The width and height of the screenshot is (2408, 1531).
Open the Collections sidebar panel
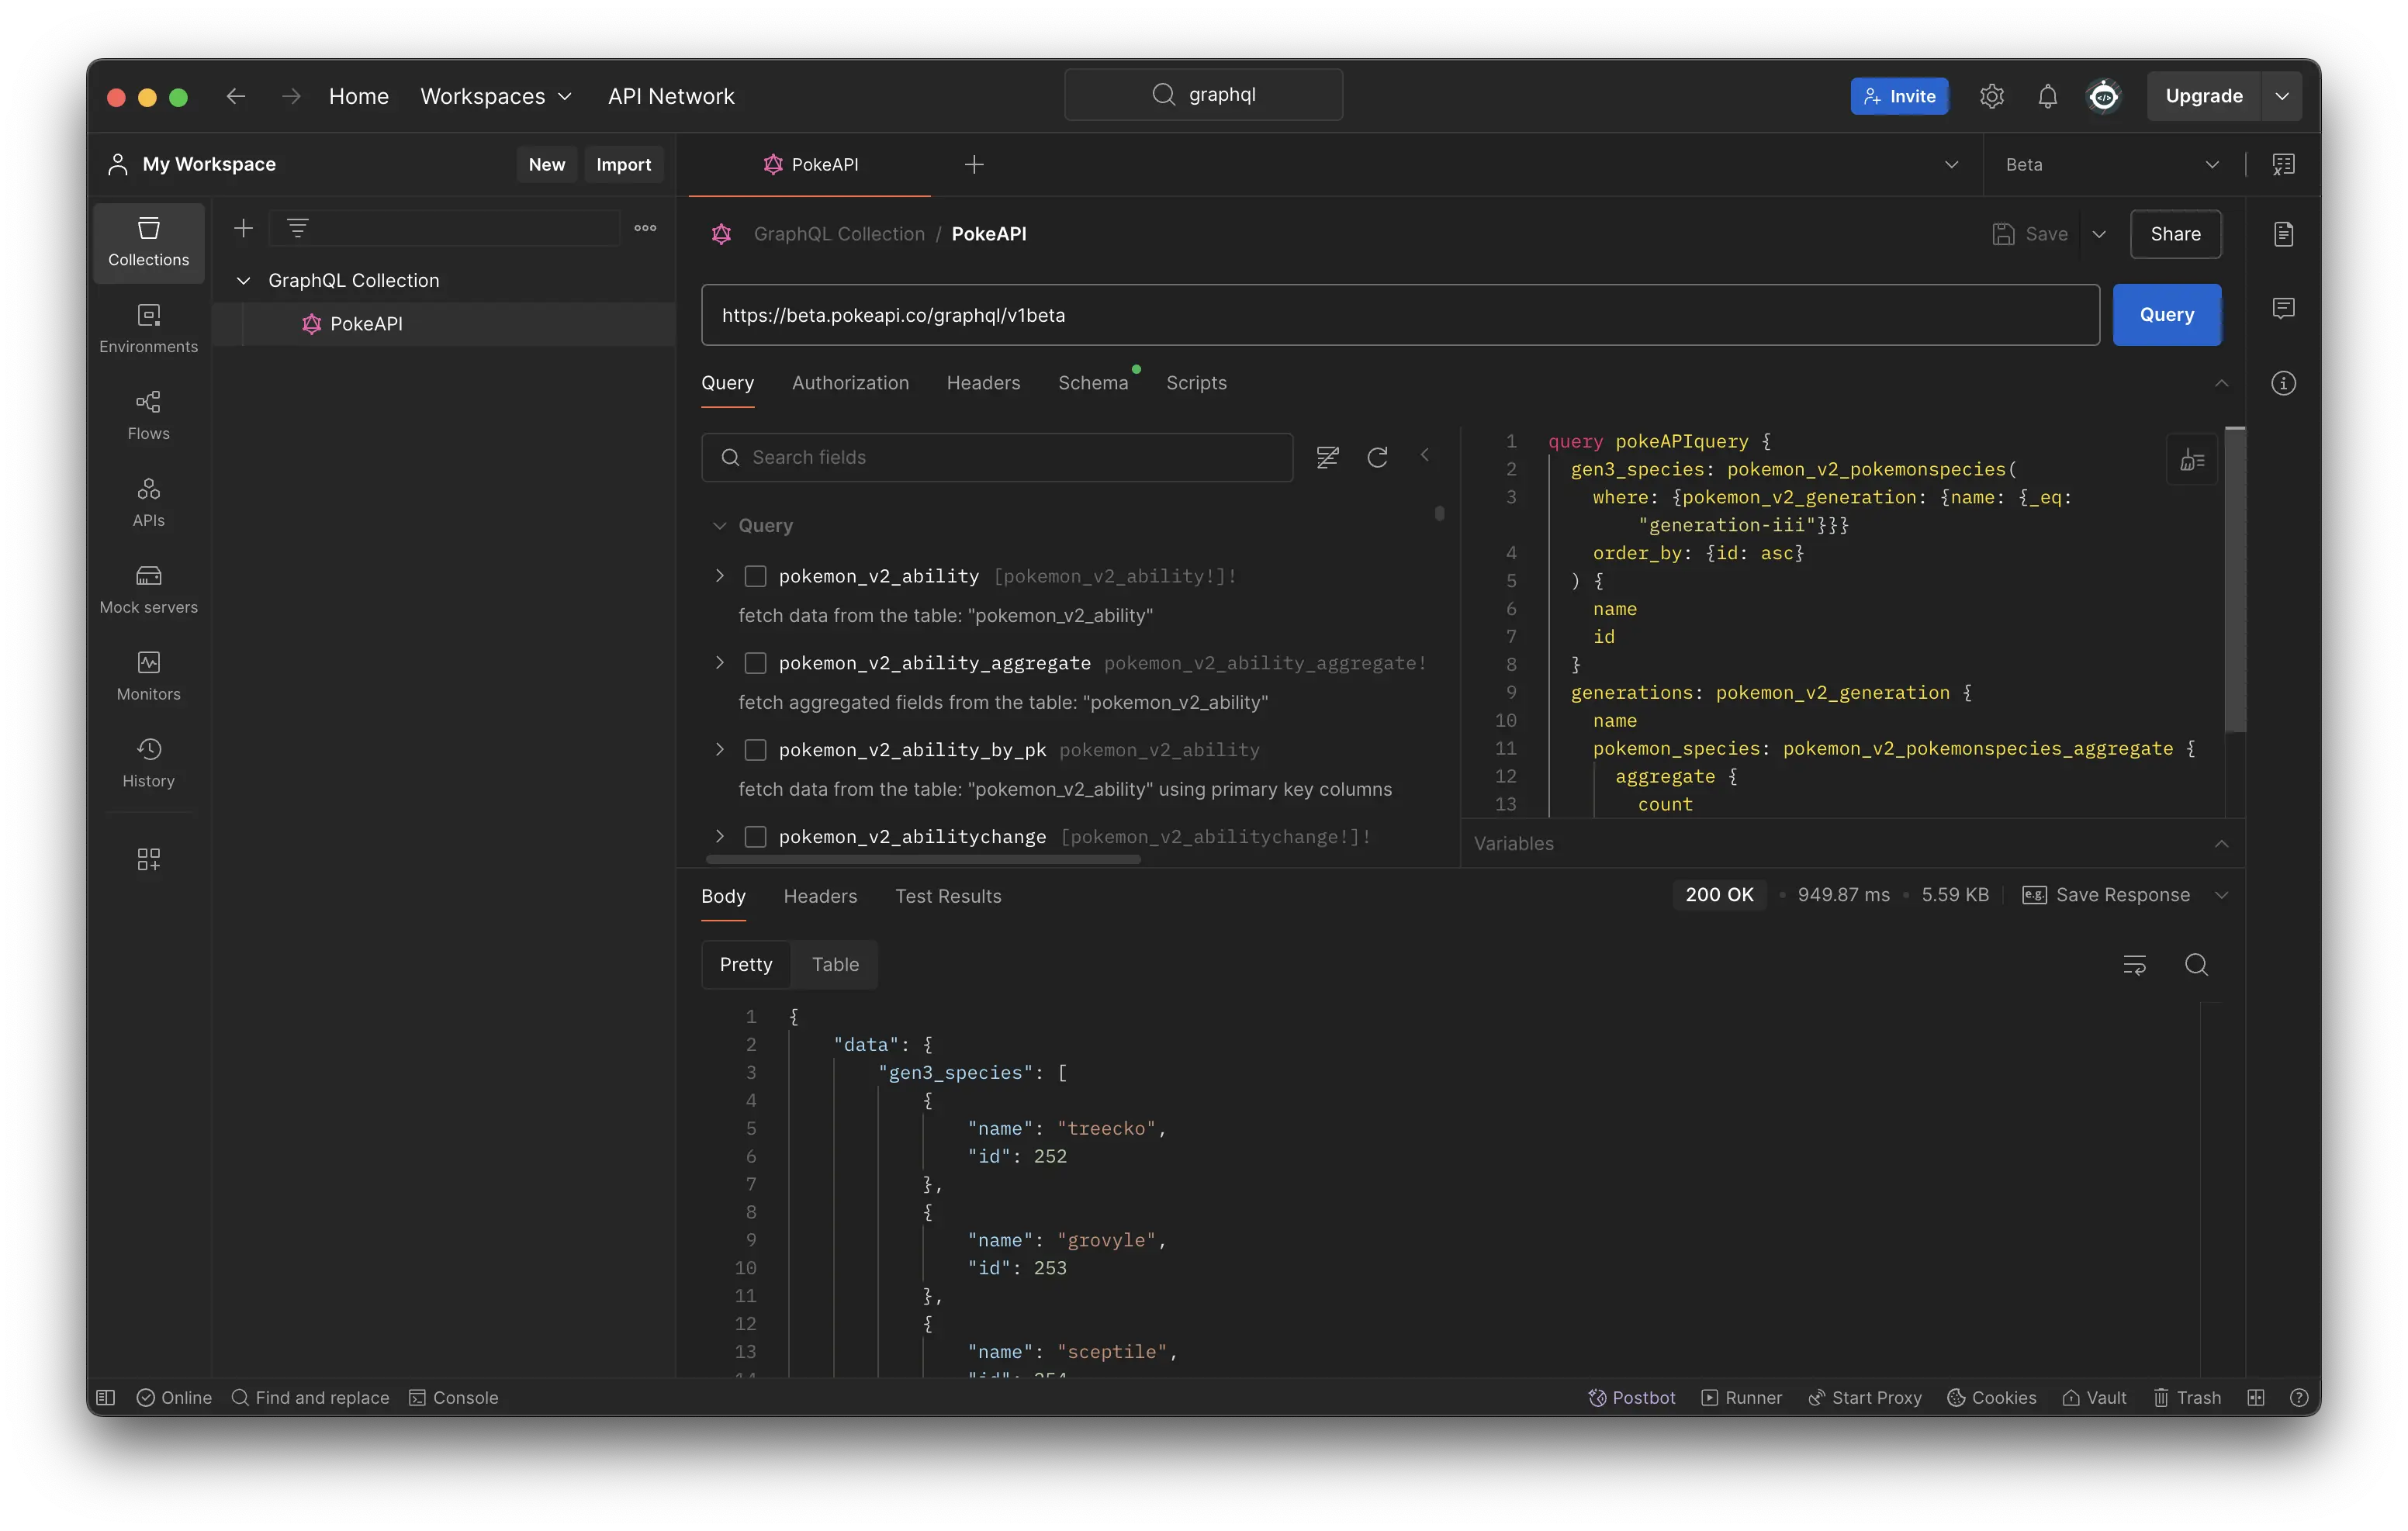pos(148,241)
